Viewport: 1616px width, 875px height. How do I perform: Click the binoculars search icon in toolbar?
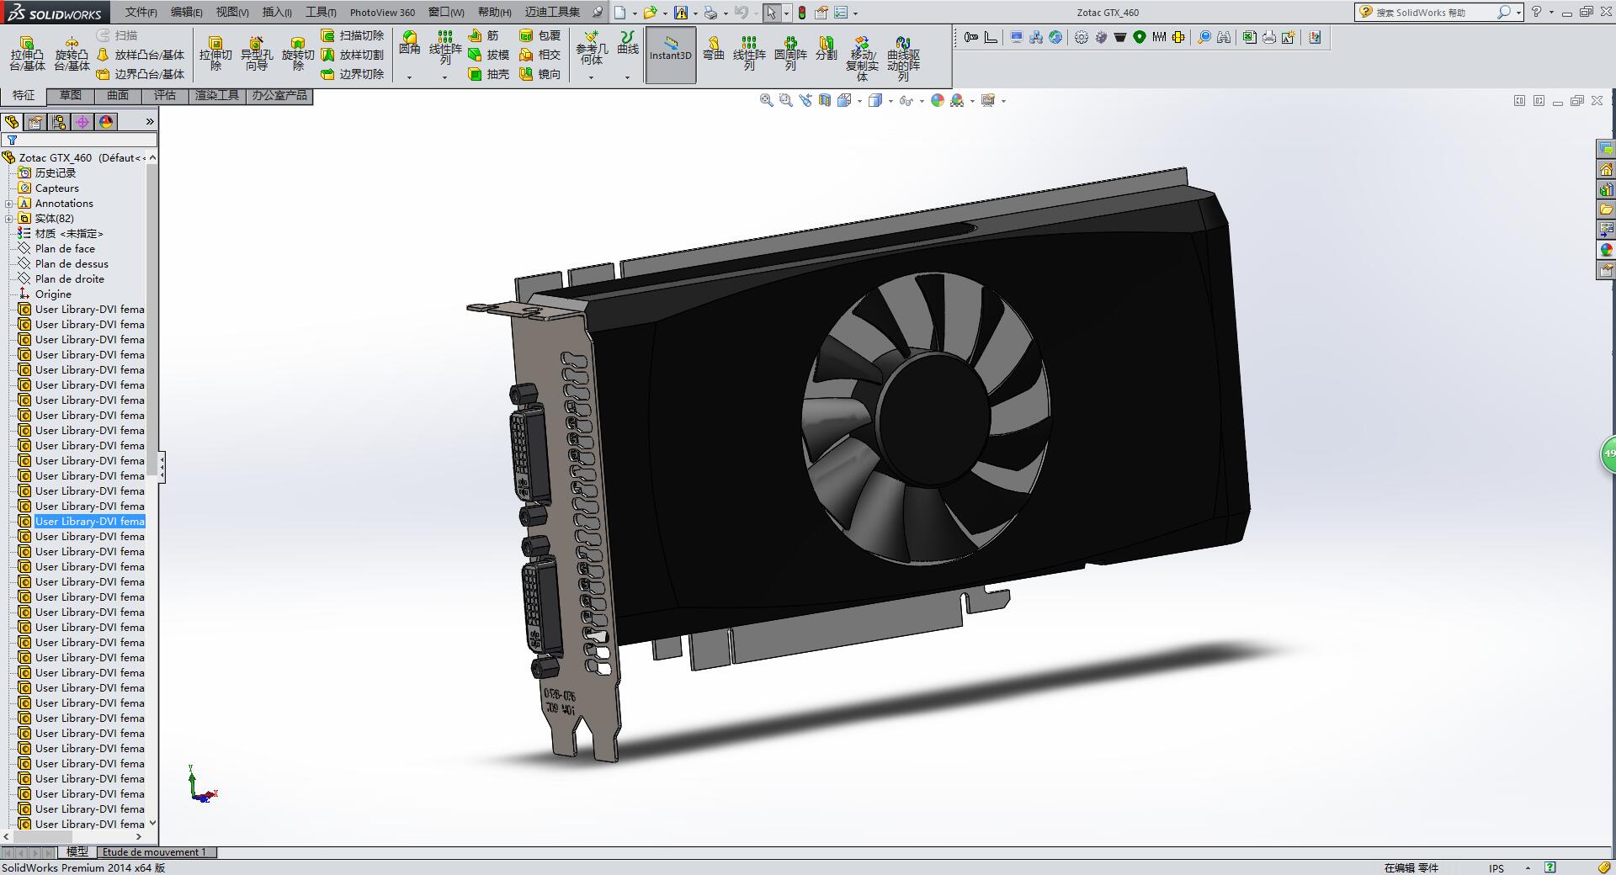[1224, 37]
